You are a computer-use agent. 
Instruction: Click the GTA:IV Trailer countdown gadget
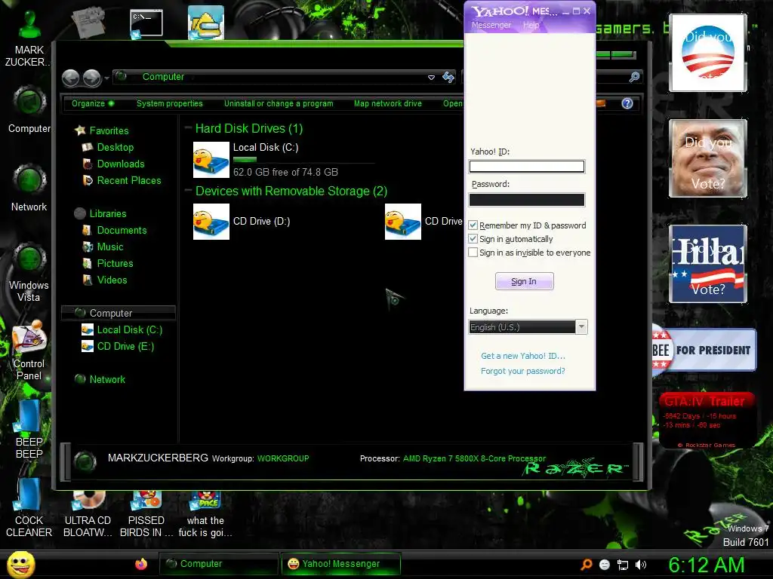pos(707,421)
